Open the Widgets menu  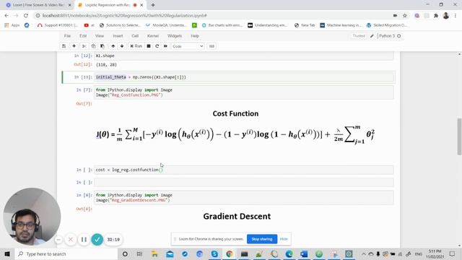tap(175, 36)
